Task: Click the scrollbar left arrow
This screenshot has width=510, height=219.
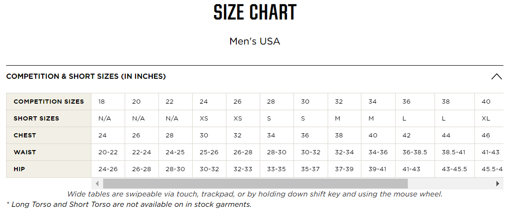Action: (97, 183)
